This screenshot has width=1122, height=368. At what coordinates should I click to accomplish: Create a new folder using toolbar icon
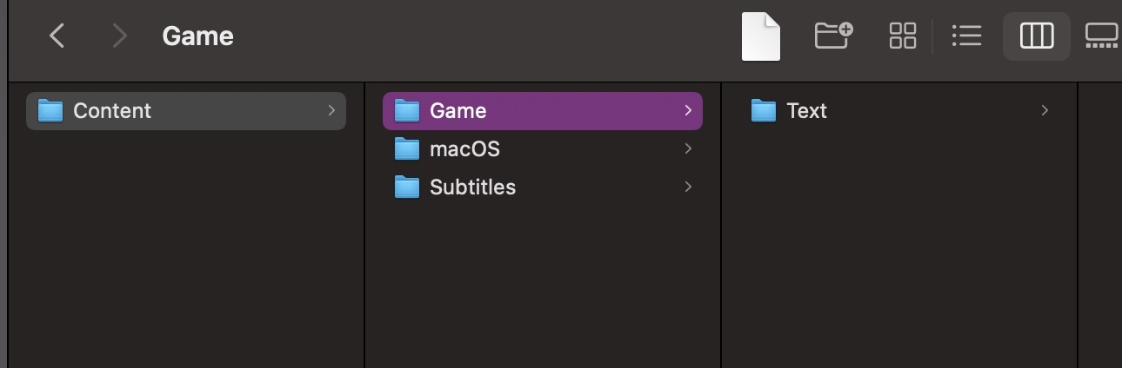(x=833, y=36)
